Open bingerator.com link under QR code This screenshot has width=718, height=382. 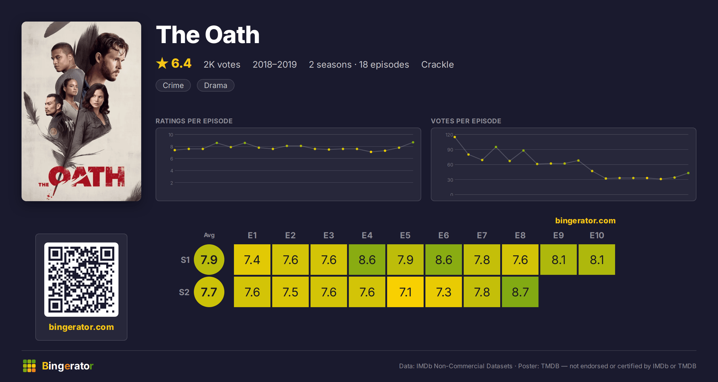[x=81, y=327]
